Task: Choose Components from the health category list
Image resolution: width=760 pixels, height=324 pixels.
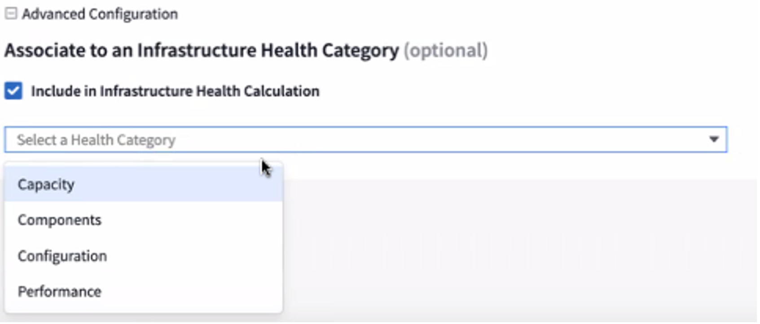Action: click(60, 220)
